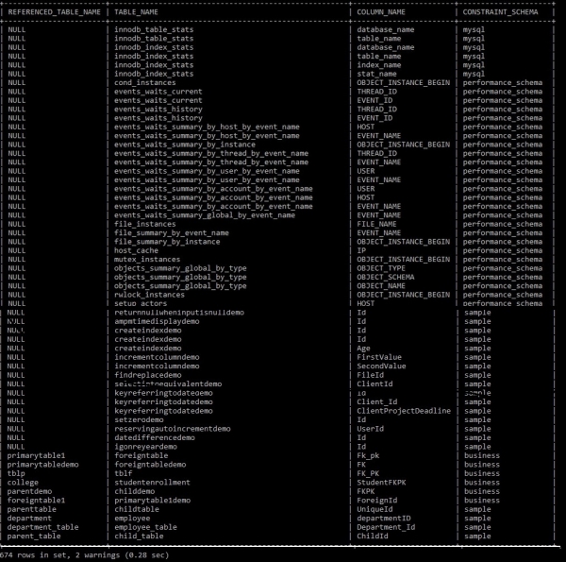
Task: Click the Department_Id column value
Action: (x=386, y=527)
